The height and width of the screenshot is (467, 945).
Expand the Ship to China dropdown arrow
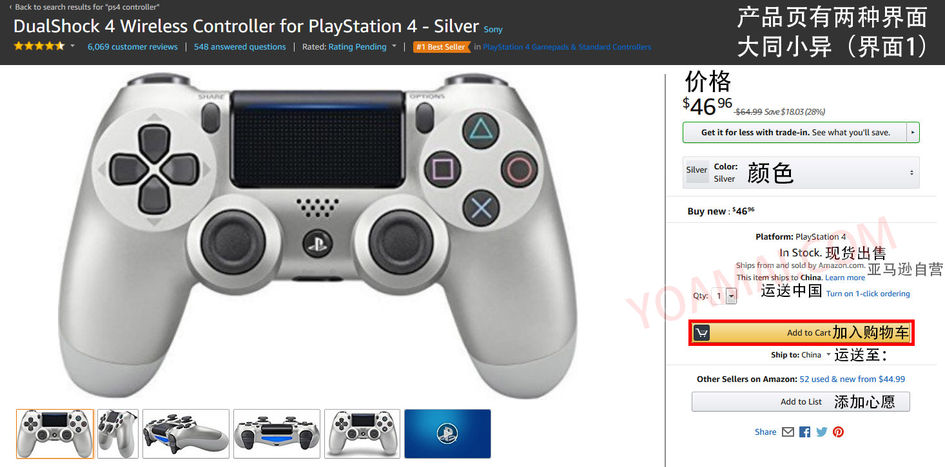[829, 355]
